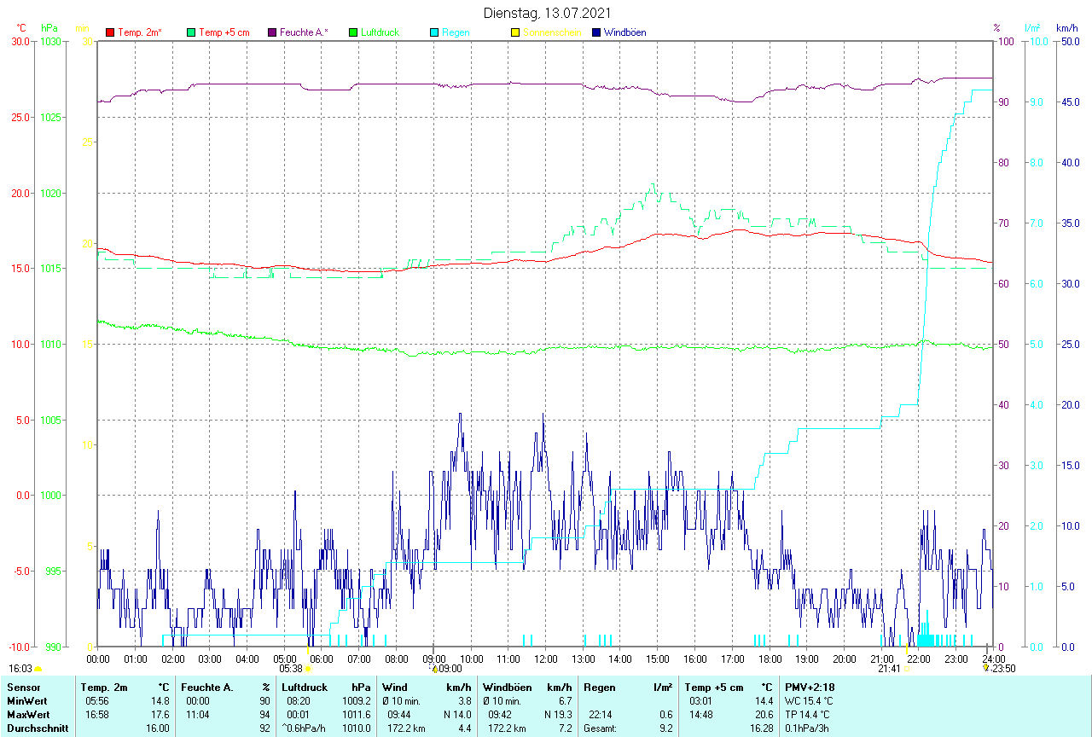The image size is (1092, 737).
Task: Click the red Temp. 2m legend swatch
Action: 110,32
